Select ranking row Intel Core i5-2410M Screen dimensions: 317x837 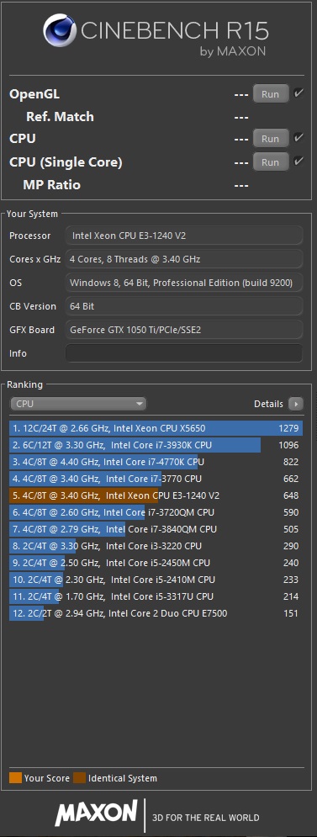(156, 580)
